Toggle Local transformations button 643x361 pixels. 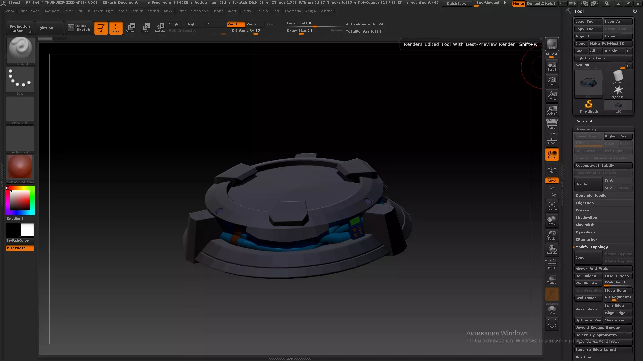[552, 154]
